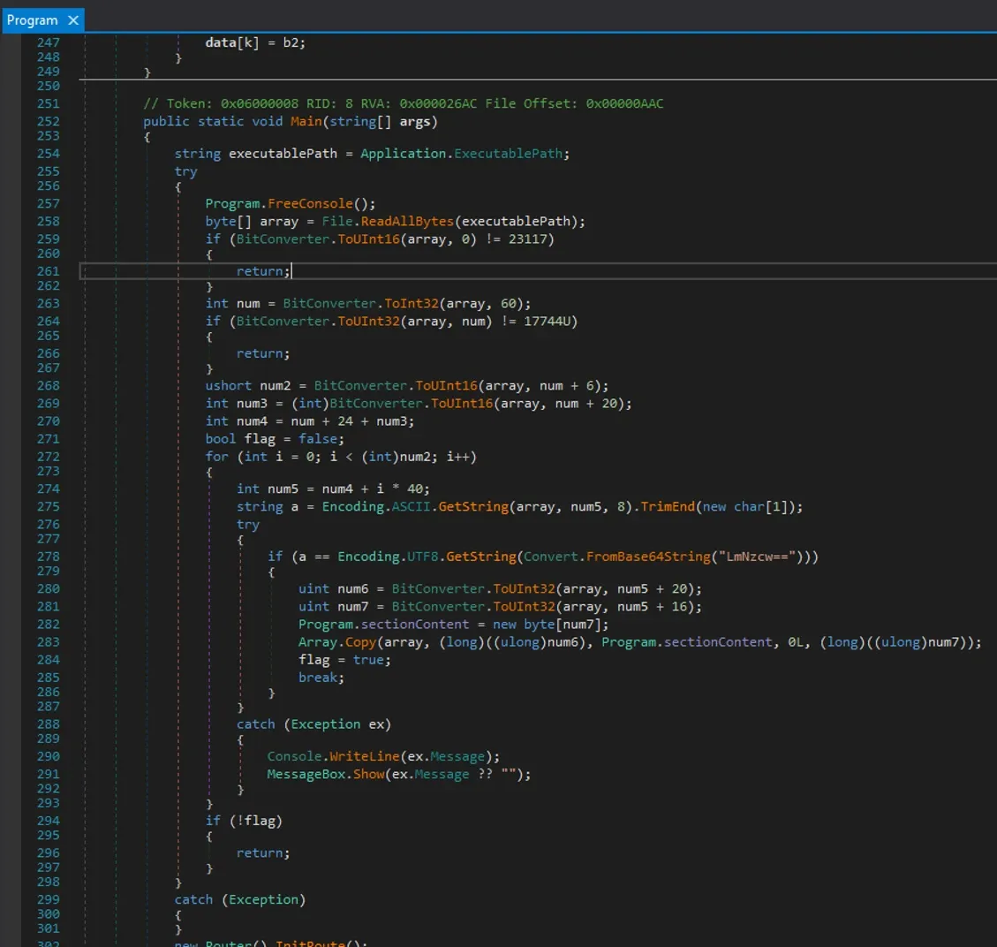The height and width of the screenshot is (947, 997).
Task: Place cursor on line number 261
Action: pos(49,271)
